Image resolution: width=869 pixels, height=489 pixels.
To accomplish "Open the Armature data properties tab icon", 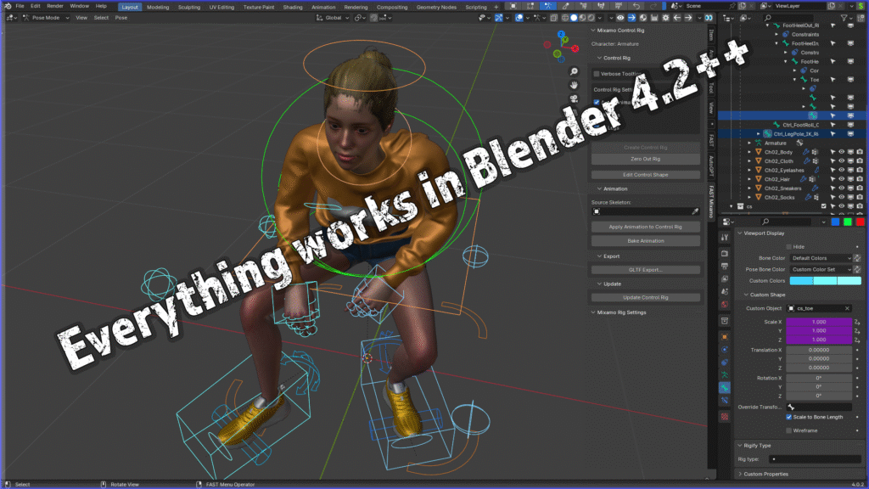I will click(725, 375).
